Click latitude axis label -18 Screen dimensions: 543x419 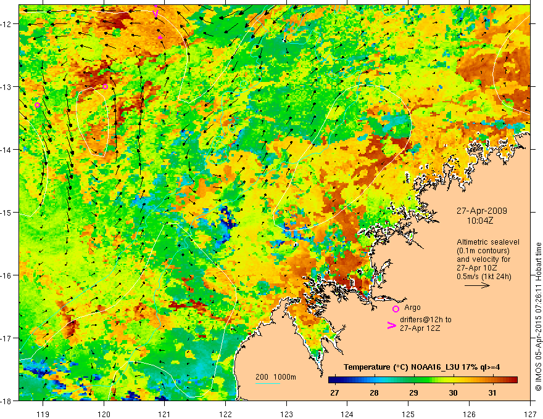(7, 401)
